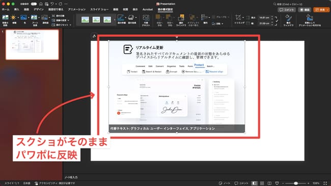
Task: Click the Align objects icon
Action: click(x=204, y=17)
